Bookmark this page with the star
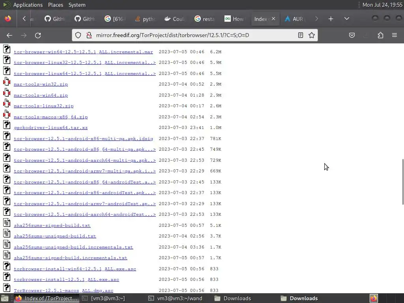The image size is (404, 303). click(312, 35)
